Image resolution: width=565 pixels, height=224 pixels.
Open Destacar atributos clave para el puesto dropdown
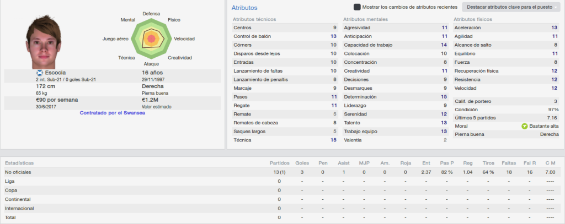pyautogui.click(x=511, y=7)
